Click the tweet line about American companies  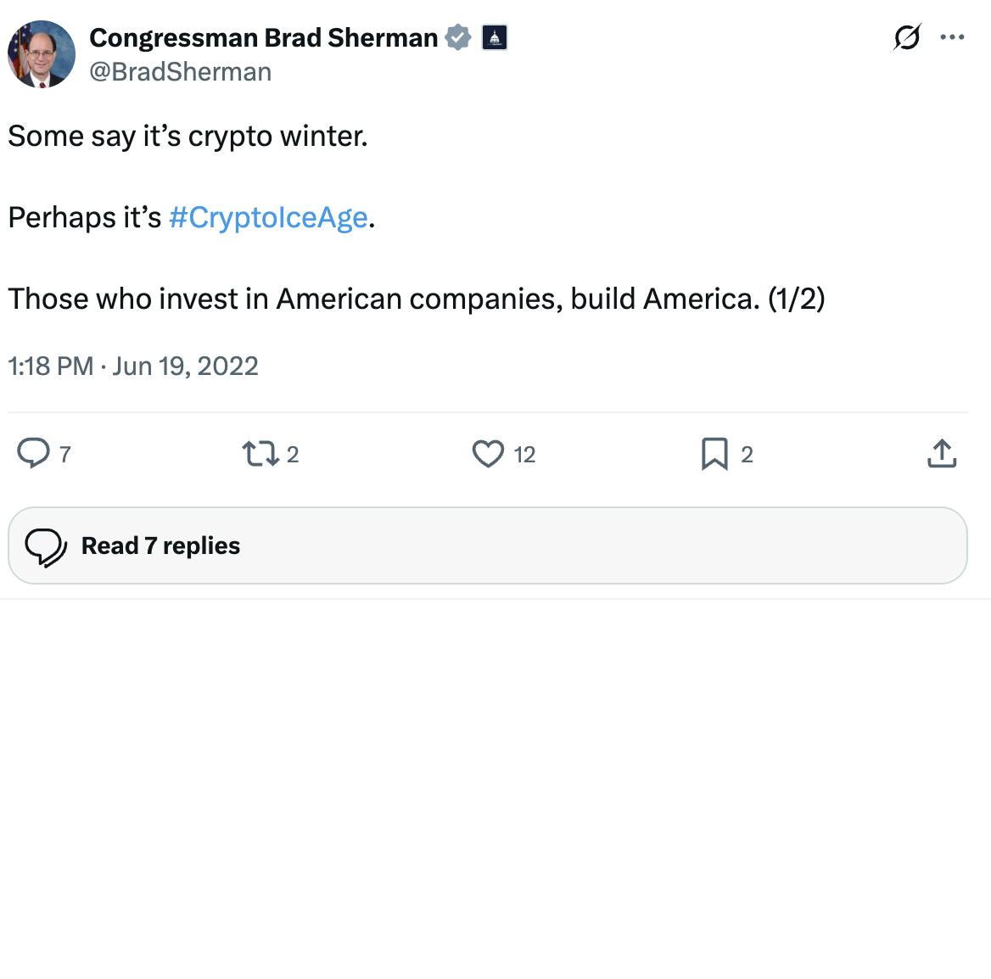tap(416, 299)
